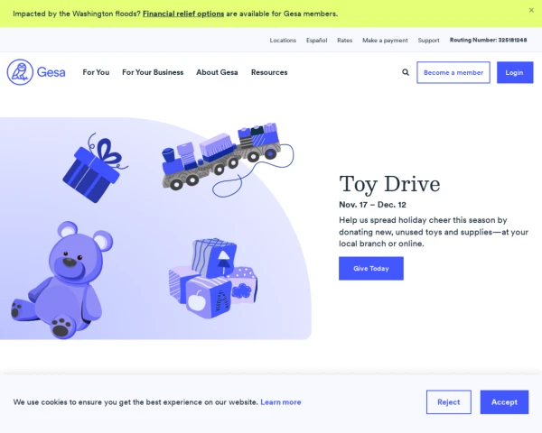Click the teddy bear illustration

62,280
